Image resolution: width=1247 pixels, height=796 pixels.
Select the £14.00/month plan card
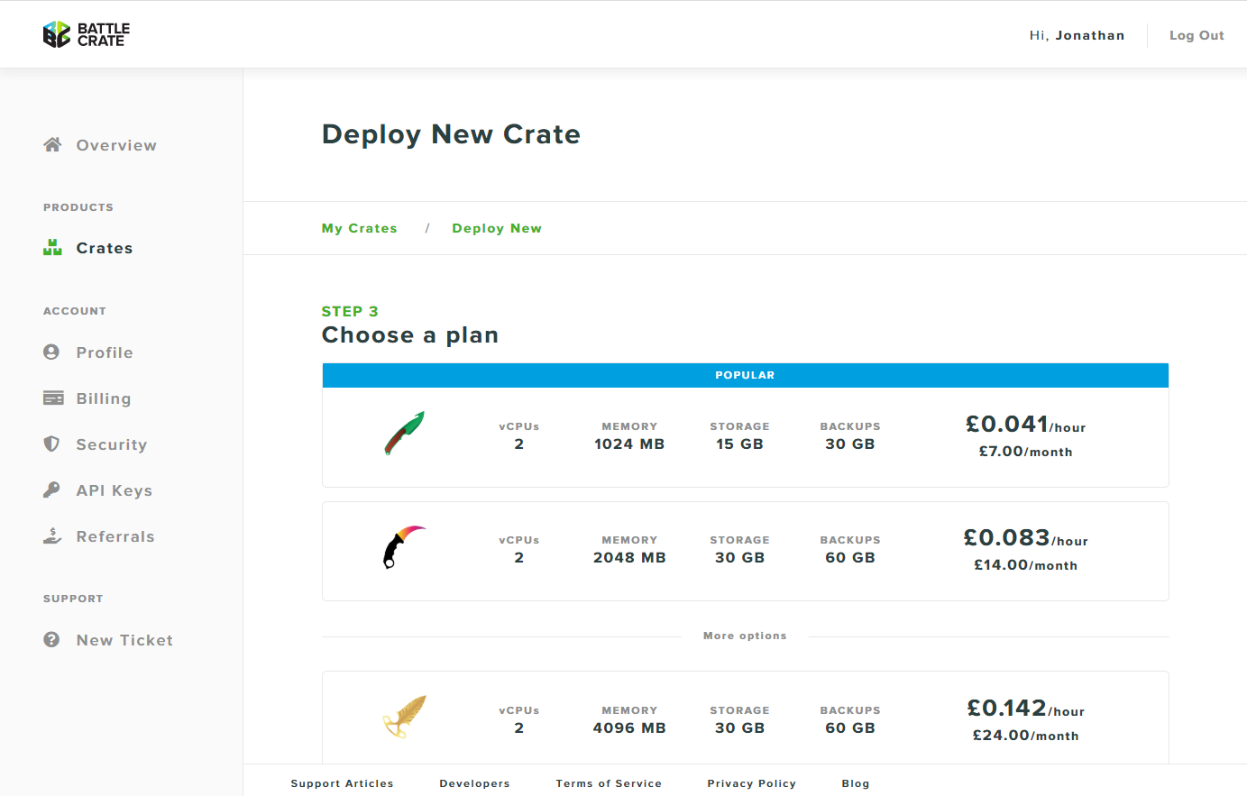(745, 551)
